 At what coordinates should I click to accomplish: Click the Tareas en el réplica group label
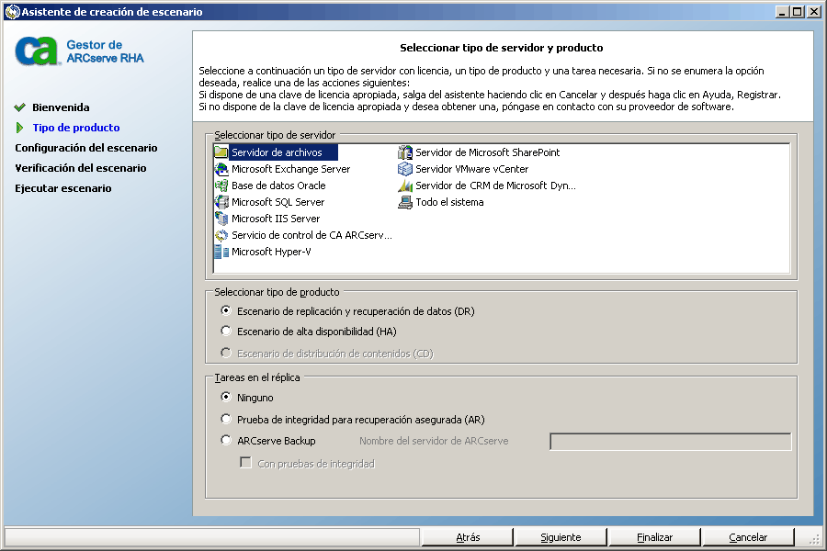(x=257, y=377)
